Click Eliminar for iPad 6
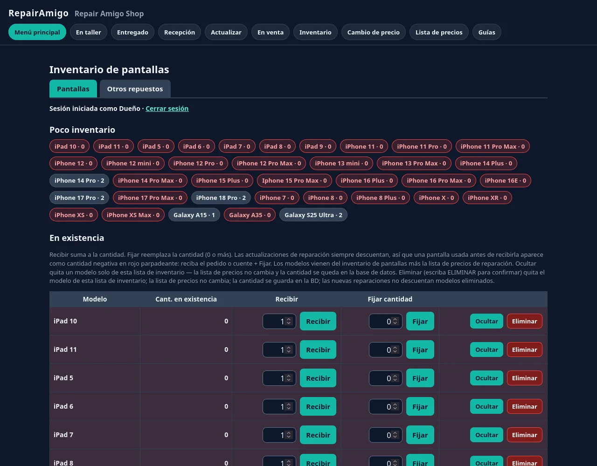This screenshot has width=597, height=466. click(x=525, y=406)
